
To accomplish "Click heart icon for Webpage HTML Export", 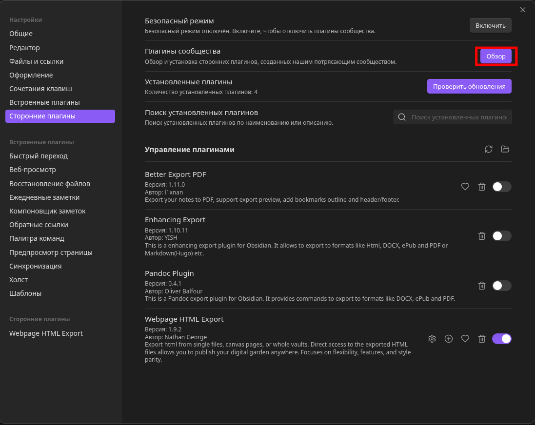I will coord(465,339).
